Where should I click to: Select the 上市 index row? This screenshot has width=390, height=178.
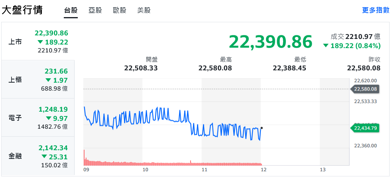click(38, 41)
